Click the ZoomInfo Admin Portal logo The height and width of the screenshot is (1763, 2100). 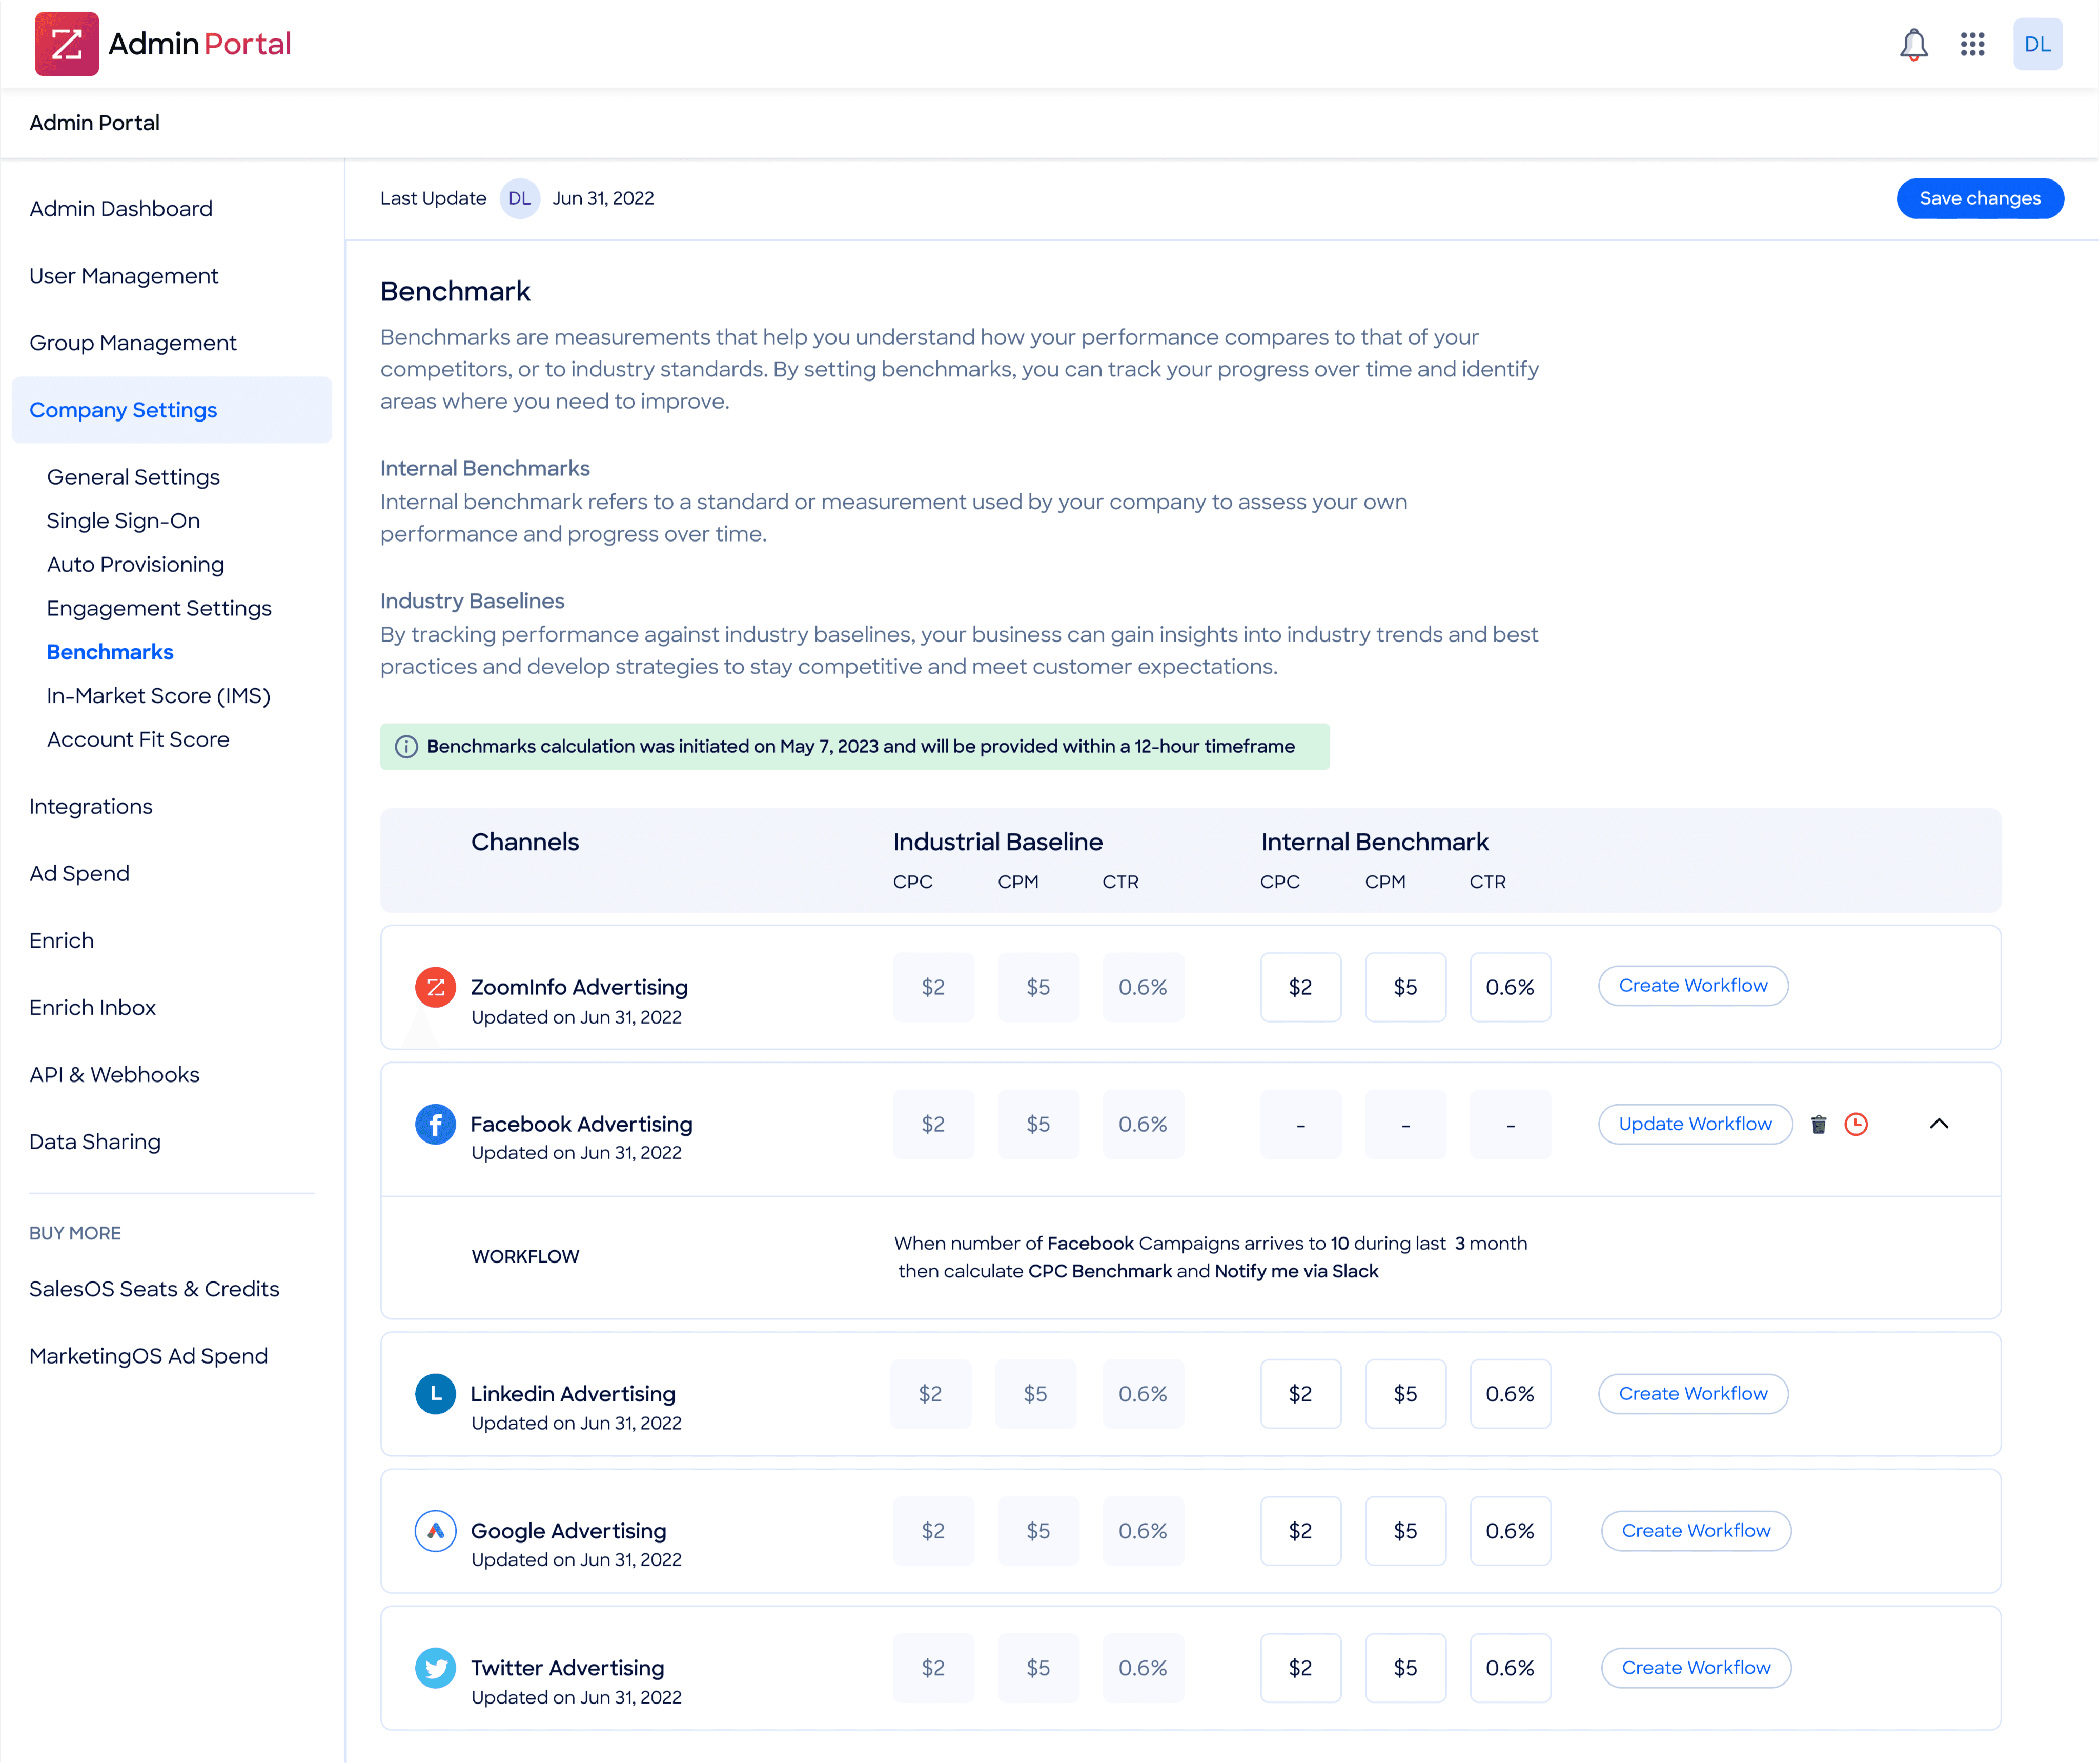point(66,44)
